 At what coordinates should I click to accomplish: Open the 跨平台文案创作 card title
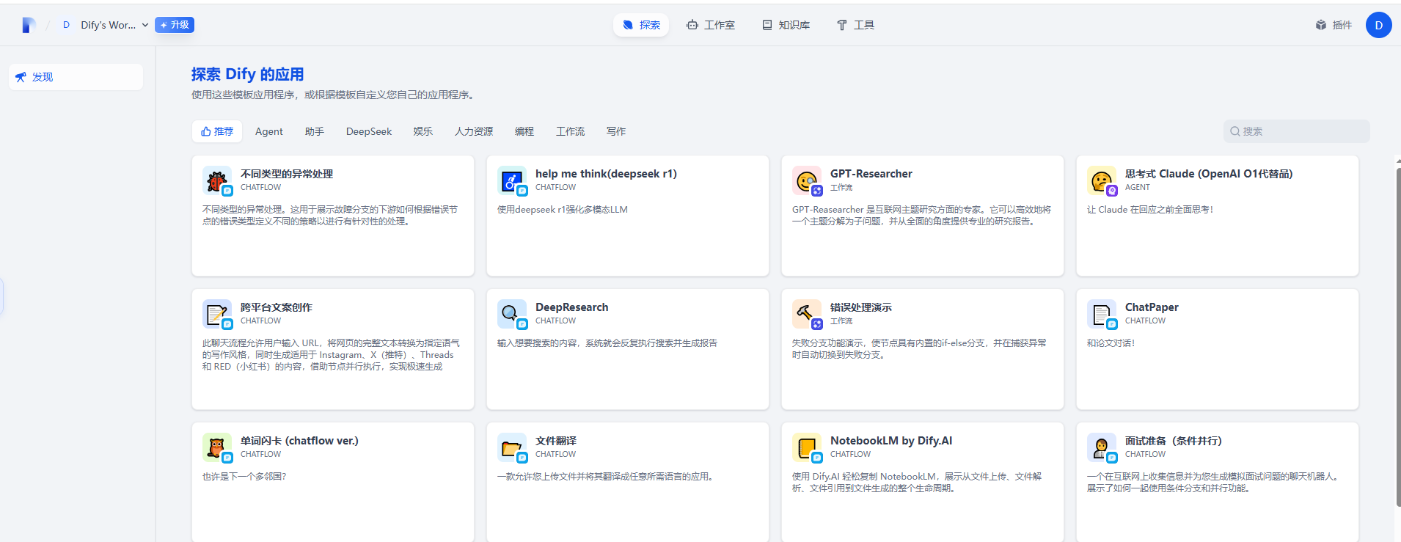pos(277,307)
